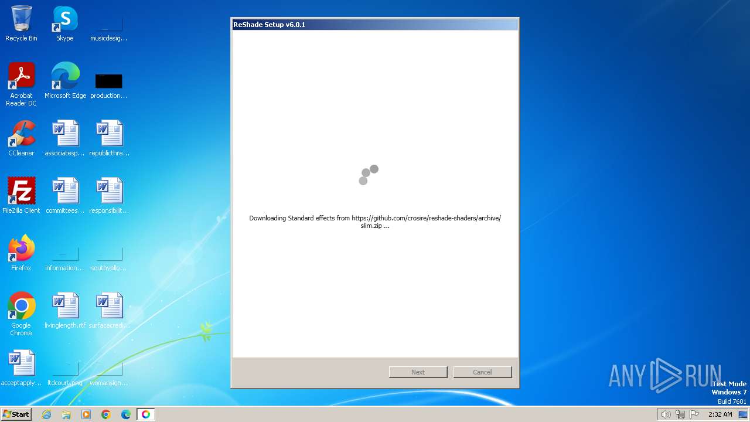Screen dimensions: 750x422
Task: Switch to ReShade Setup taskbar item
Action: click(146, 414)
